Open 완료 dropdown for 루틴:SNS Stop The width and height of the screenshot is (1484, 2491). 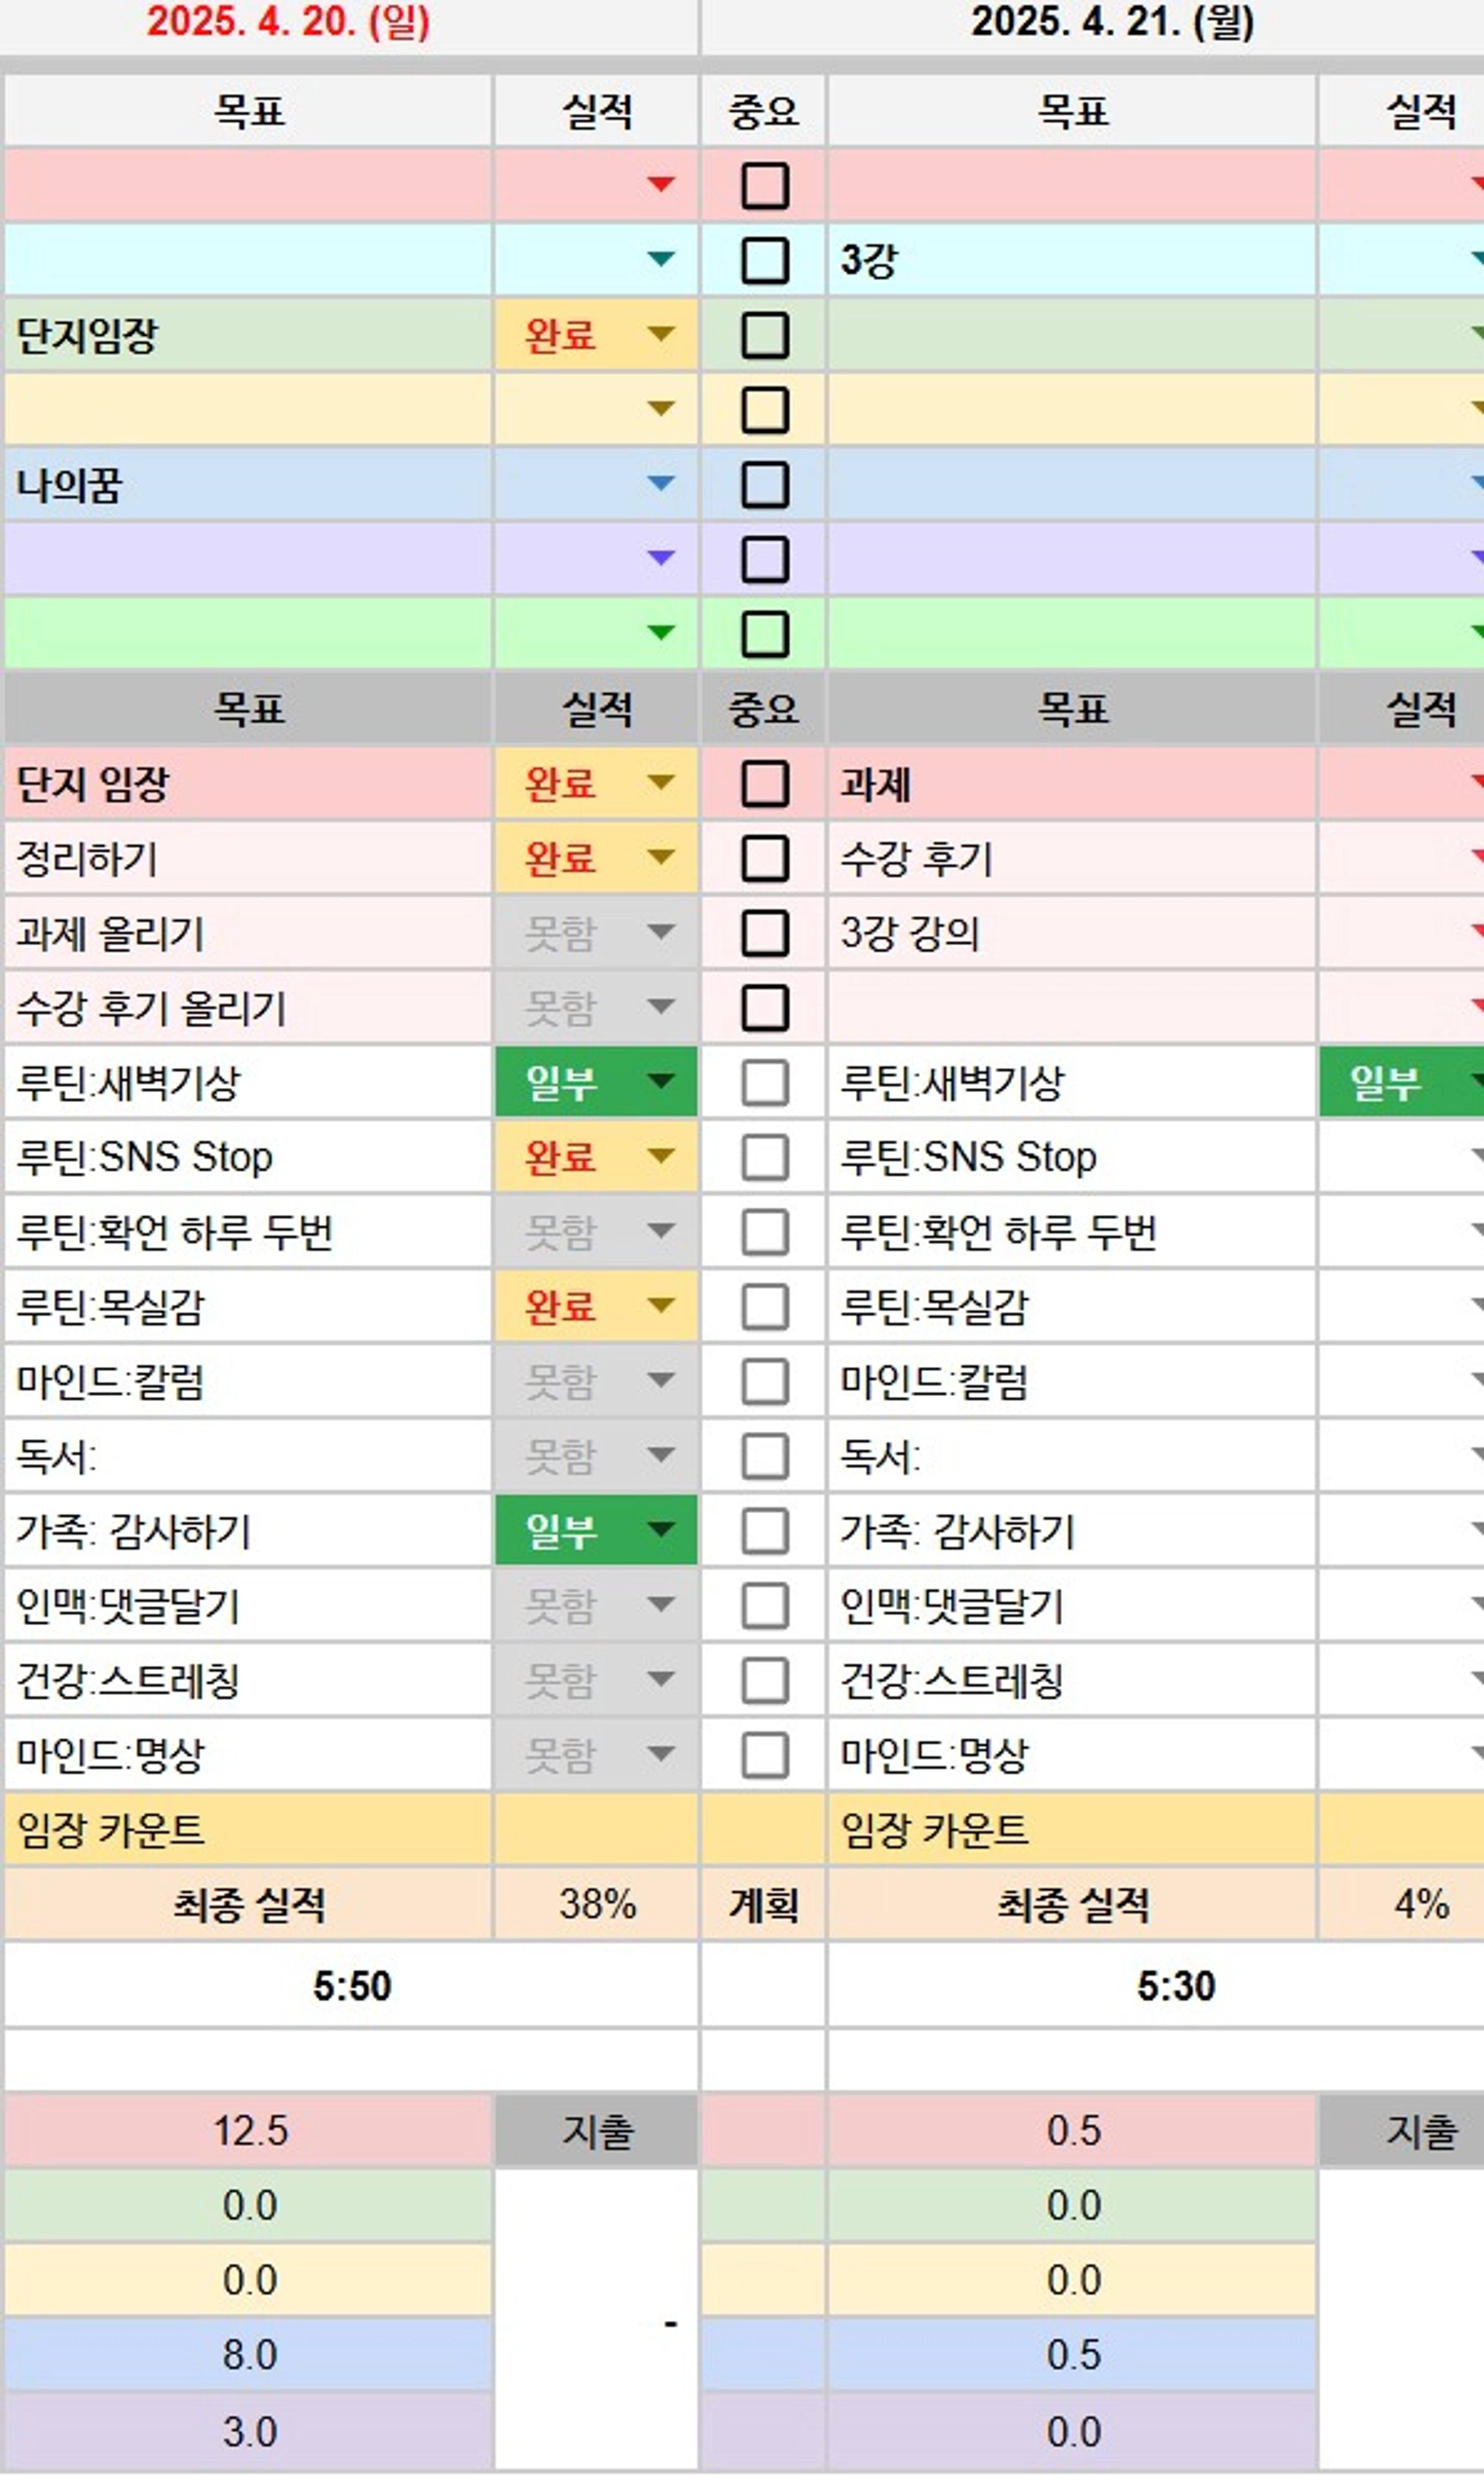click(660, 1156)
